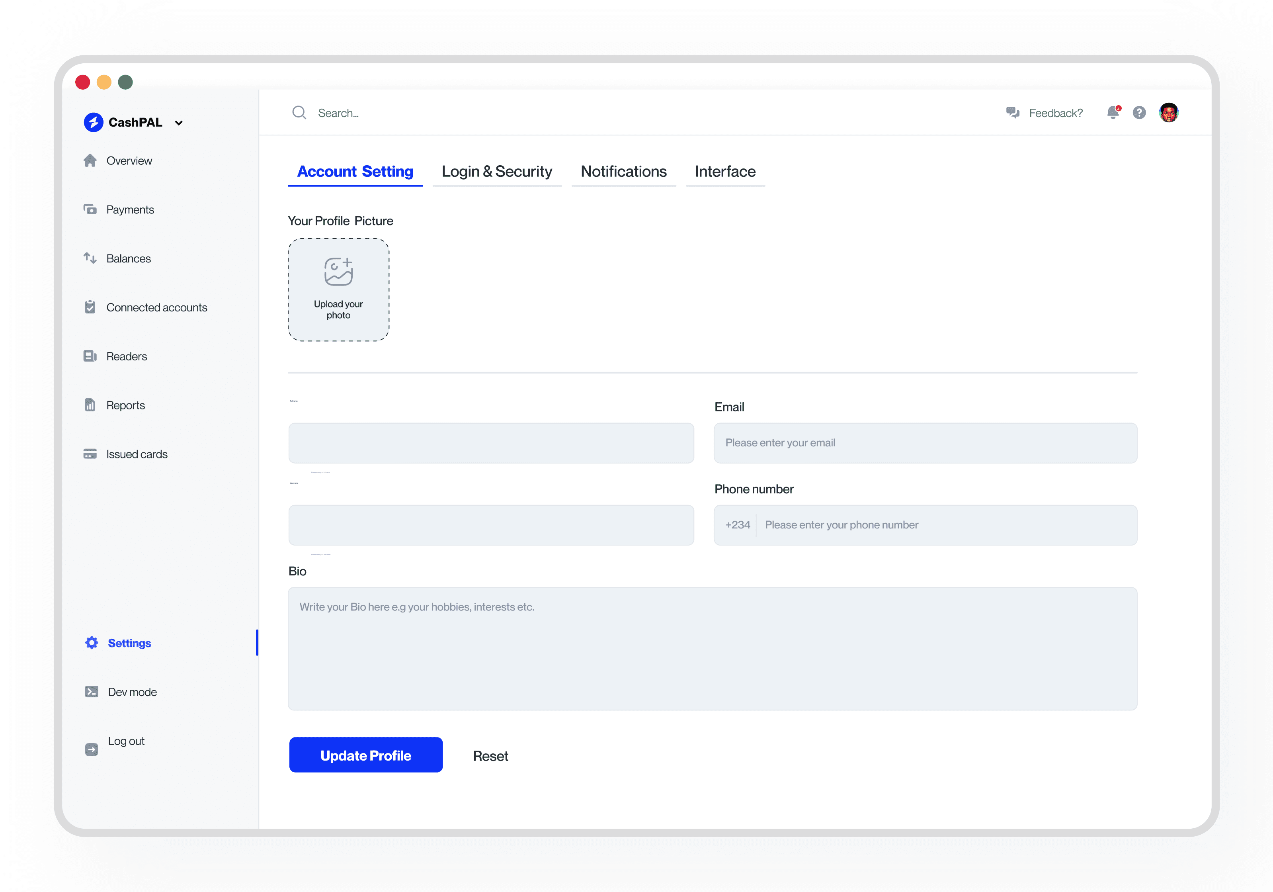1273x892 pixels.
Task: Open the Overview home icon
Action: click(91, 160)
